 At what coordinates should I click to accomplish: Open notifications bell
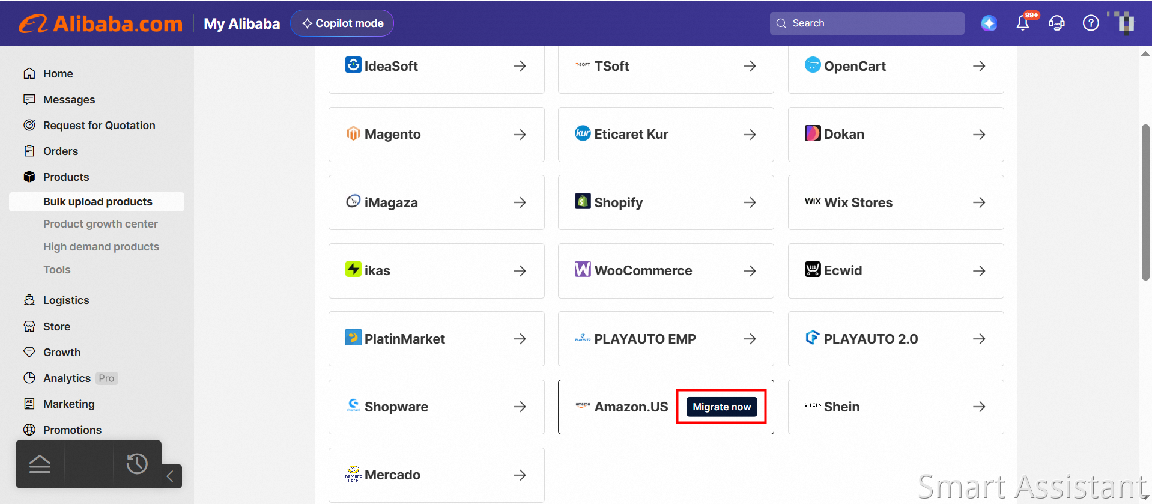(x=1023, y=23)
